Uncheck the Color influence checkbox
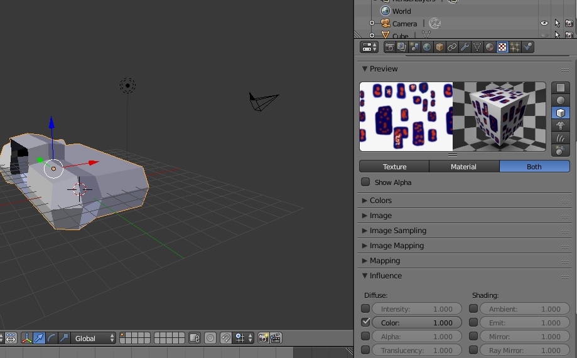The image size is (577, 358). [365, 322]
